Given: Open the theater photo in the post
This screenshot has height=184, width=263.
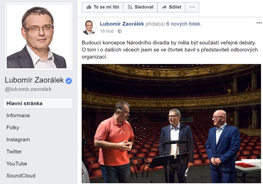Looking at the screenshot, I should pyautogui.click(x=171, y=123).
